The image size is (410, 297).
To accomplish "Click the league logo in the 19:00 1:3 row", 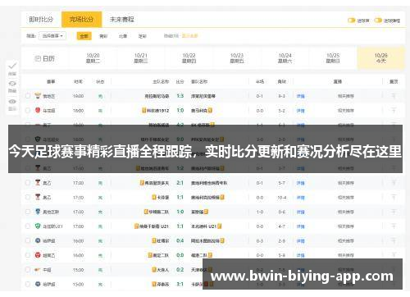I will [x=38, y=96].
